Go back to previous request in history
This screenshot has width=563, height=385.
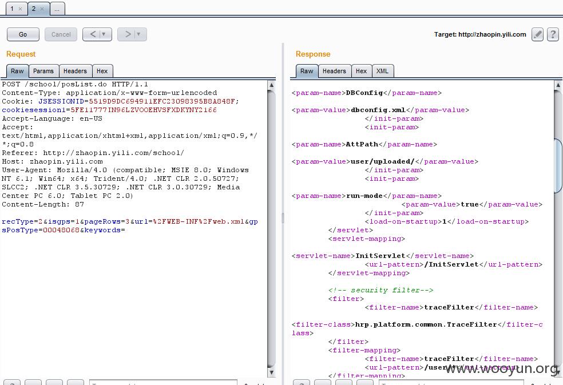point(93,34)
